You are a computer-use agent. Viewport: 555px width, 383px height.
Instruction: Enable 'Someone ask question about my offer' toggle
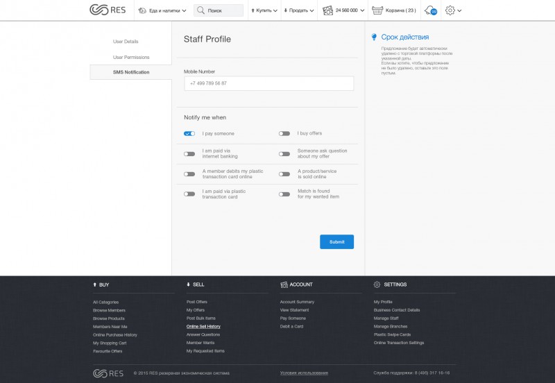(x=284, y=154)
